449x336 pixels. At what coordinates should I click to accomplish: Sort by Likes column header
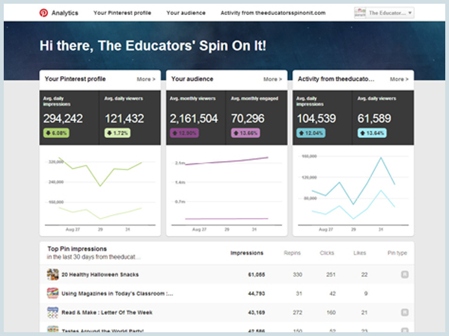(x=360, y=253)
